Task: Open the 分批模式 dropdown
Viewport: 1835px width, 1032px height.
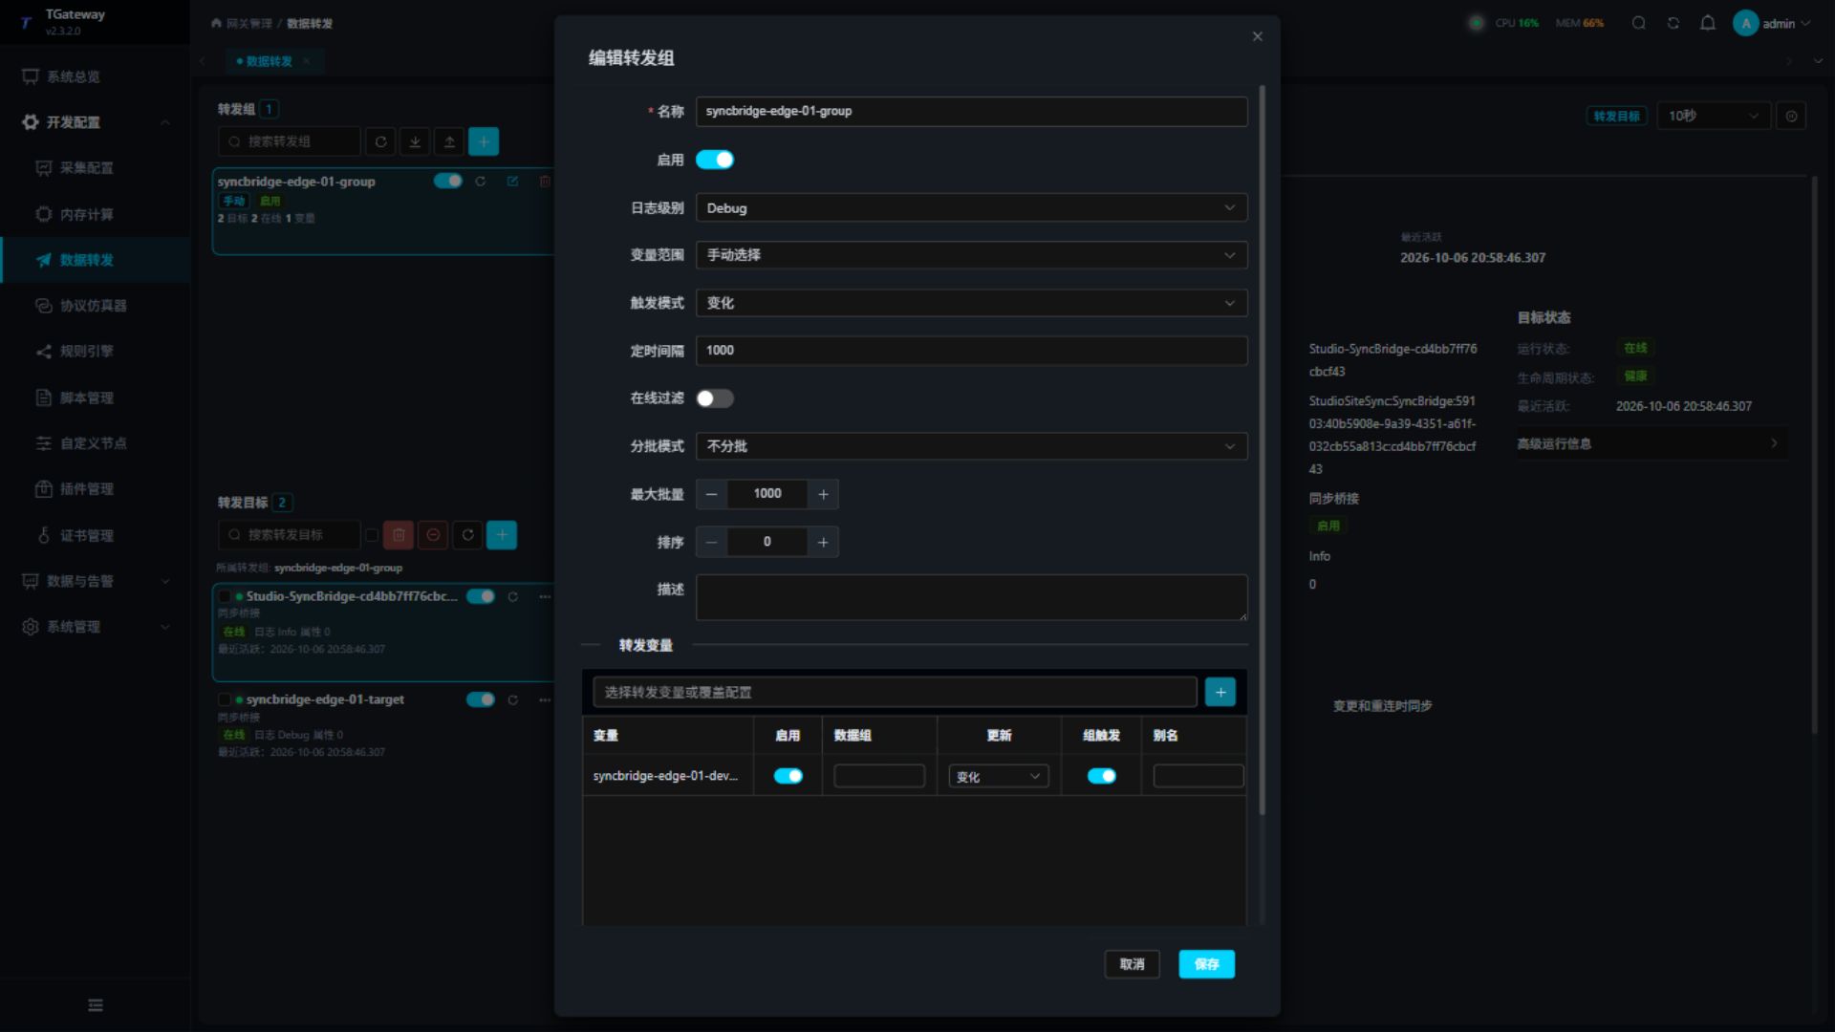Action: pyautogui.click(x=971, y=446)
